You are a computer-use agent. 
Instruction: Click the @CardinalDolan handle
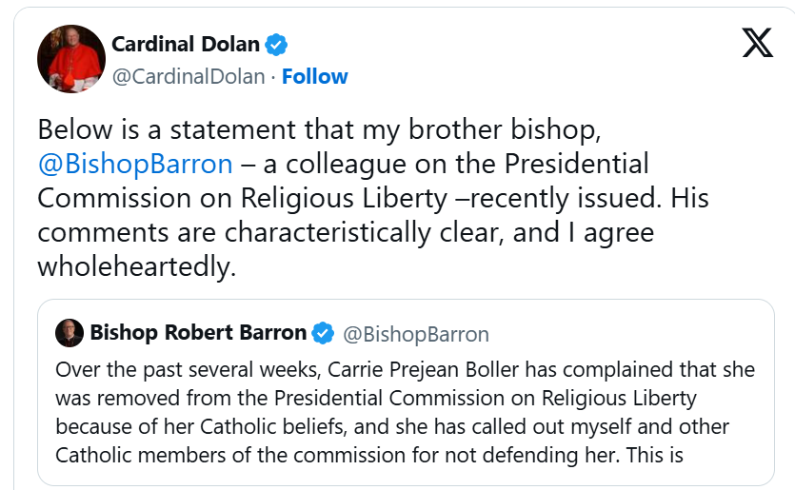[189, 76]
